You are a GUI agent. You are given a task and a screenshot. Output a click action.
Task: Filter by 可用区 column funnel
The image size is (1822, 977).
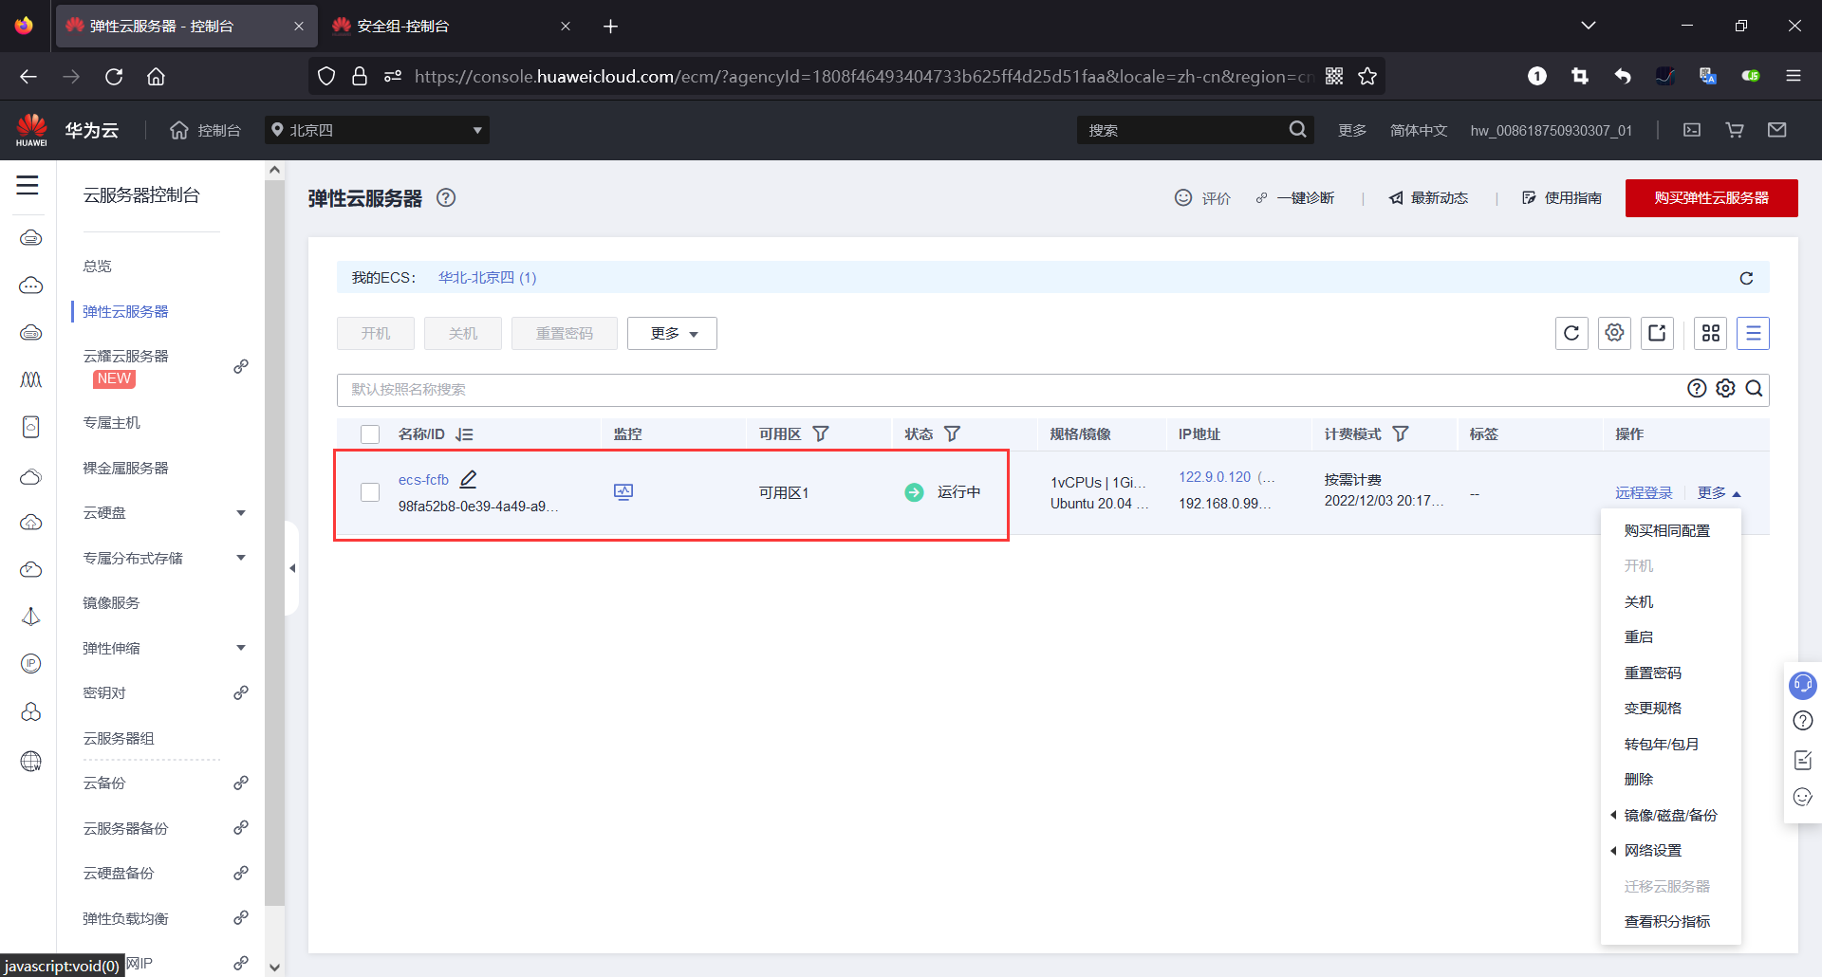click(821, 434)
